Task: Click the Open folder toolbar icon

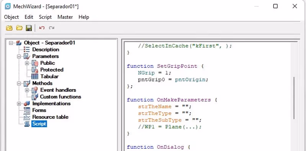Action: 19,28
